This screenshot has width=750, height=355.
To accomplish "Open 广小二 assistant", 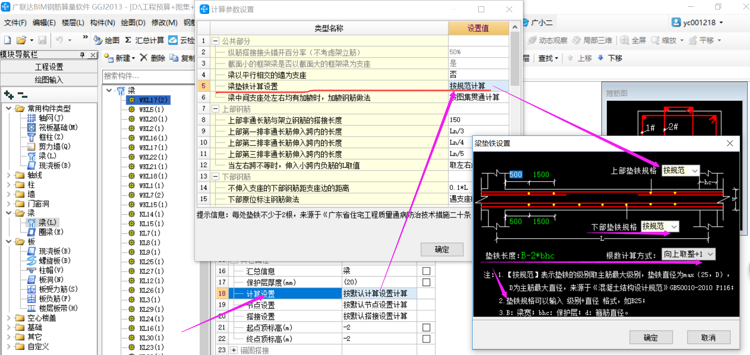I will pyautogui.click(x=537, y=23).
